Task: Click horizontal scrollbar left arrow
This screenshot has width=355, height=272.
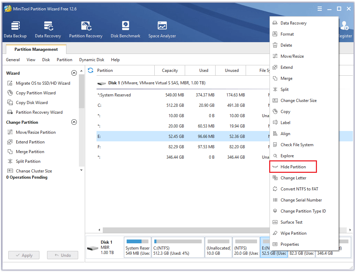Action: point(99,230)
